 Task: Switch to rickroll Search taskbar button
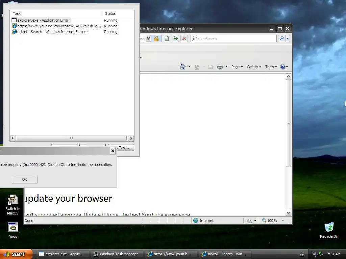[x=224, y=254]
